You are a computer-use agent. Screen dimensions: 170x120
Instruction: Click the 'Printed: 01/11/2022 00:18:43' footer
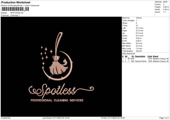pyautogui.click(x=113, y=118)
